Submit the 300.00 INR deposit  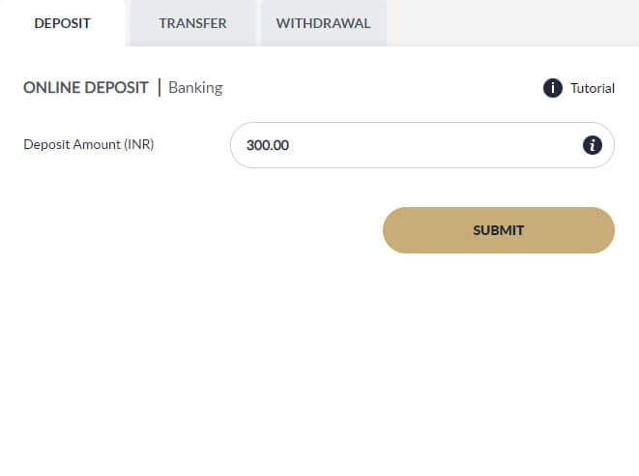(498, 230)
